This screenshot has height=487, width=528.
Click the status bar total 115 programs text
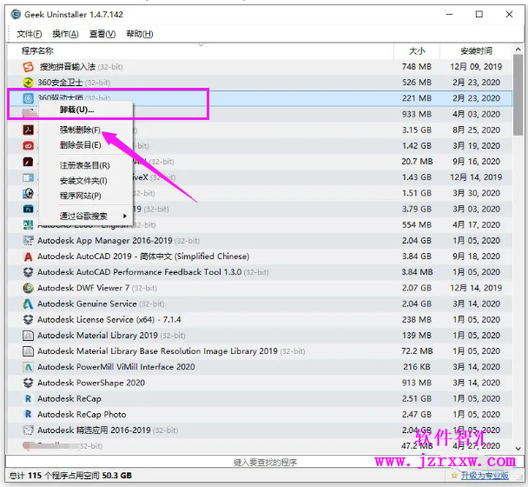tap(70, 476)
